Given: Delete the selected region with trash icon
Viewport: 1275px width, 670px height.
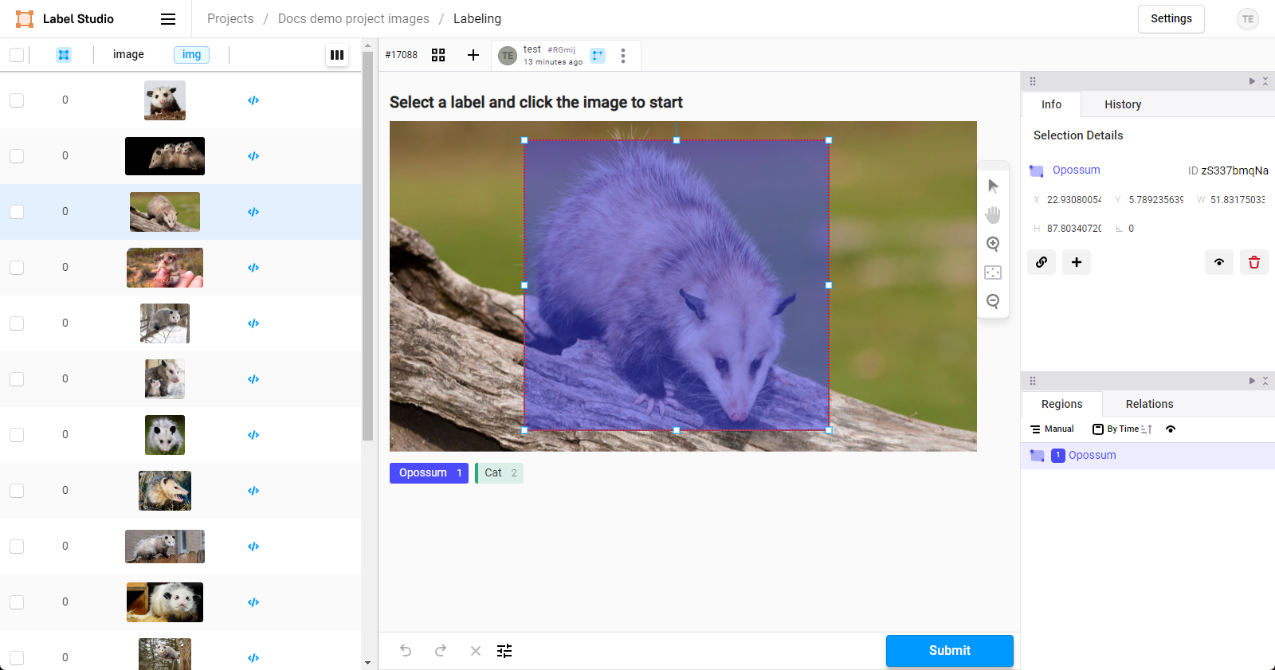Looking at the screenshot, I should [1254, 262].
